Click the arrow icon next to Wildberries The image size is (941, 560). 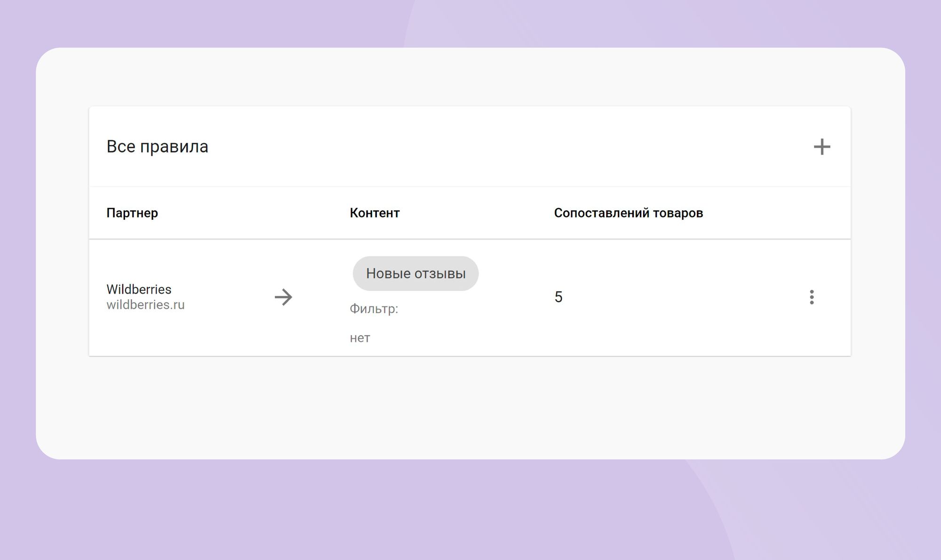click(283, 297)
